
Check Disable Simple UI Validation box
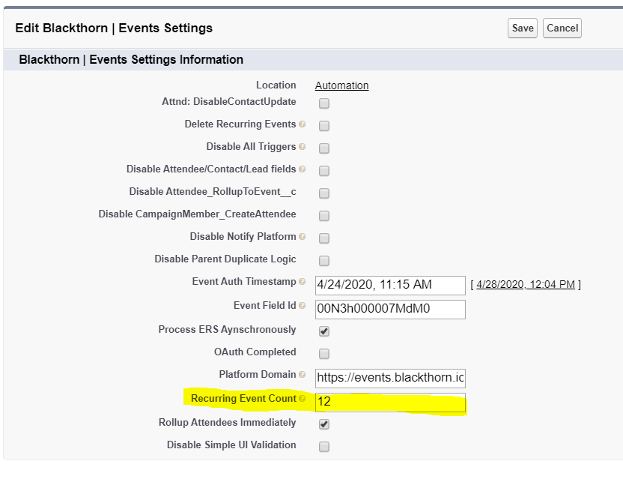pos(324,447)
